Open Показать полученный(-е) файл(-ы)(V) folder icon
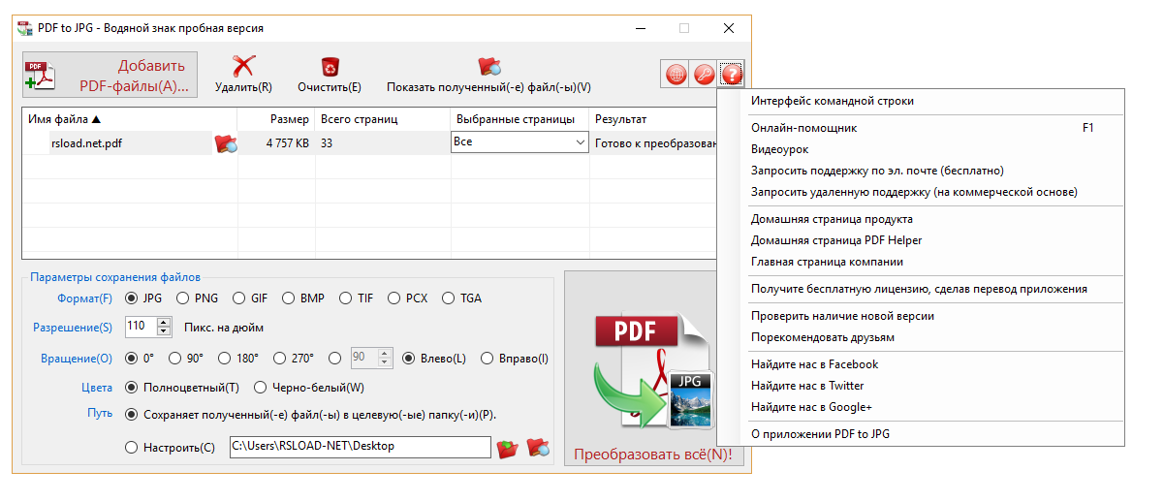 pos(488,66)
